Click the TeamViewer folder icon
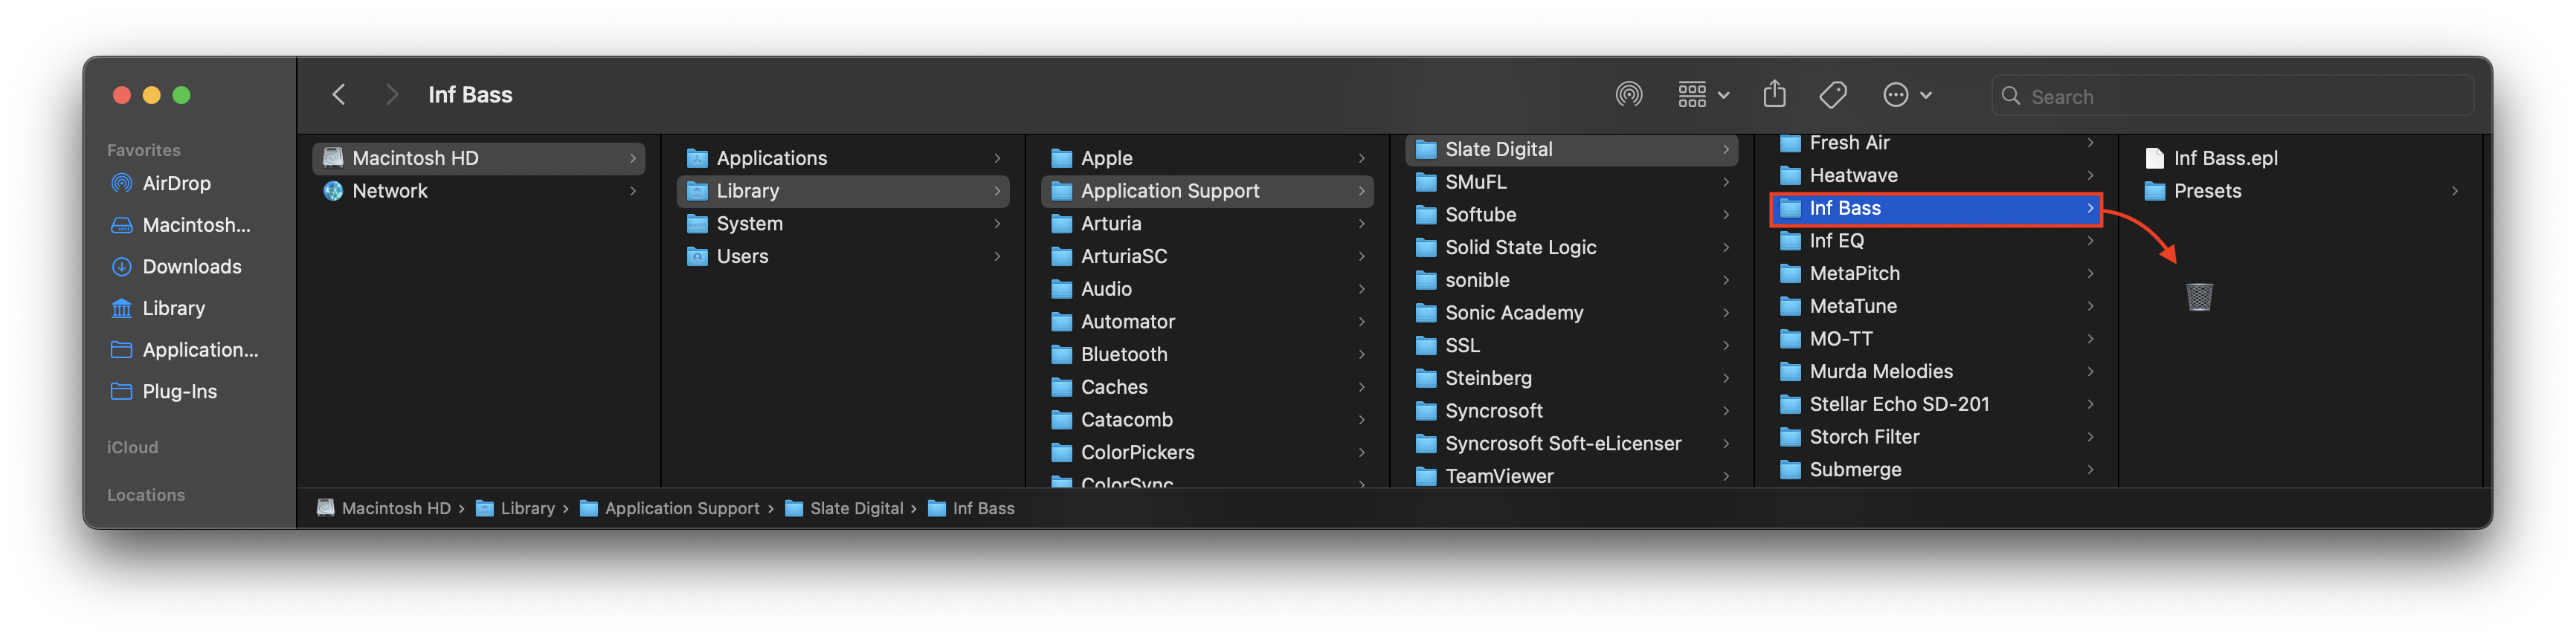This screenshot has width=2576, height=639. click(x=1425, y=477)
